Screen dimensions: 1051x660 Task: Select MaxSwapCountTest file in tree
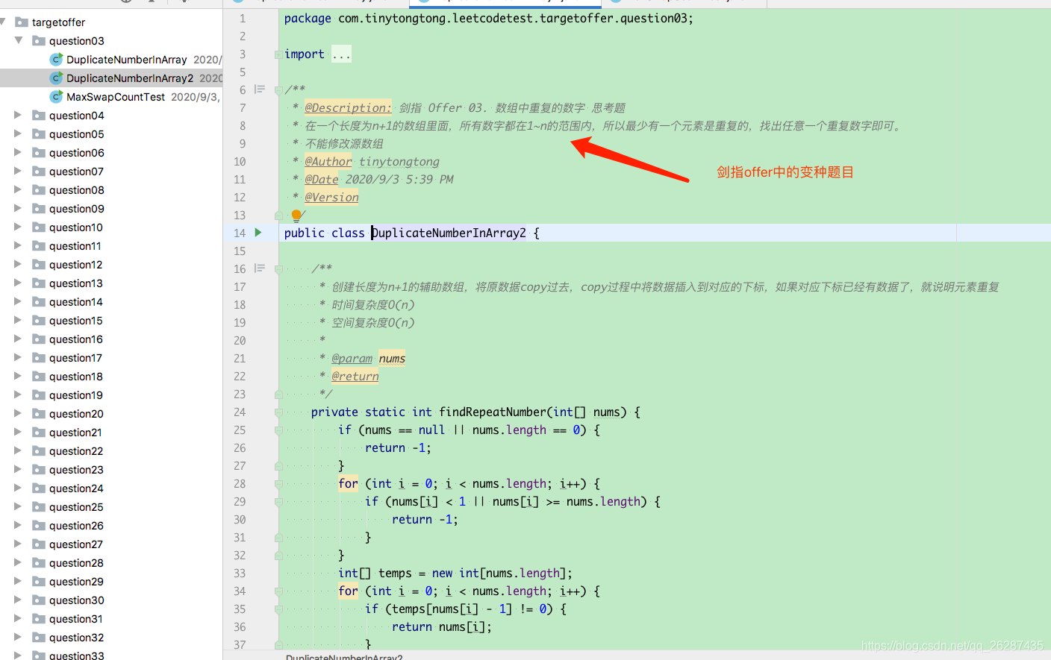coord(111,97)
